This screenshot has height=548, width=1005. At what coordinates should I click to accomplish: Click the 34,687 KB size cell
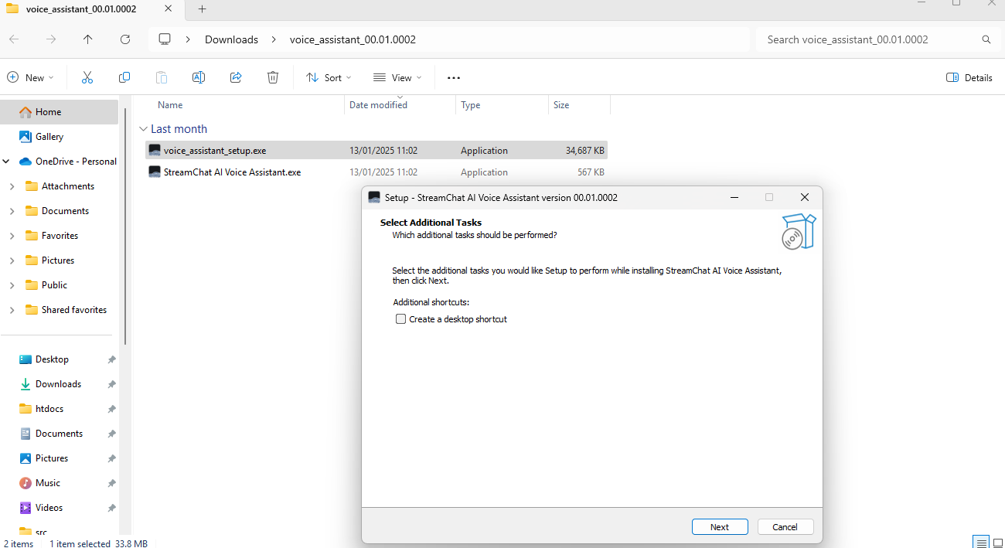point(585,151)
